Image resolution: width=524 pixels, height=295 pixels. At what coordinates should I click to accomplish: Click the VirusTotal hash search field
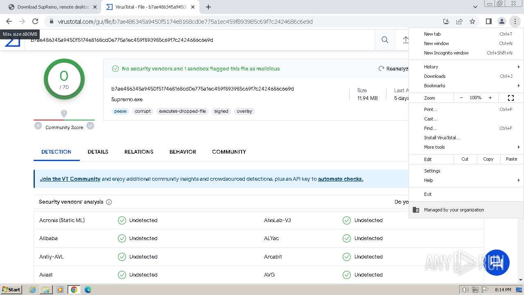pyautogui.click(x=201, y=40)
